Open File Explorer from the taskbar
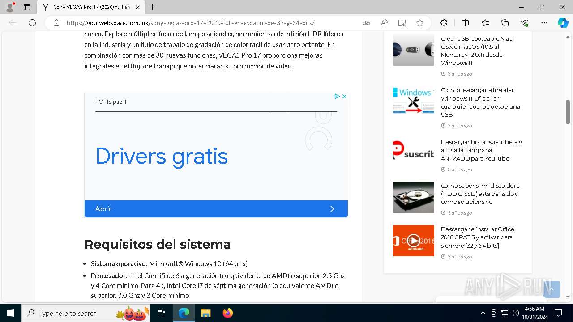This screenshot has height=322, width=573. 205,313
